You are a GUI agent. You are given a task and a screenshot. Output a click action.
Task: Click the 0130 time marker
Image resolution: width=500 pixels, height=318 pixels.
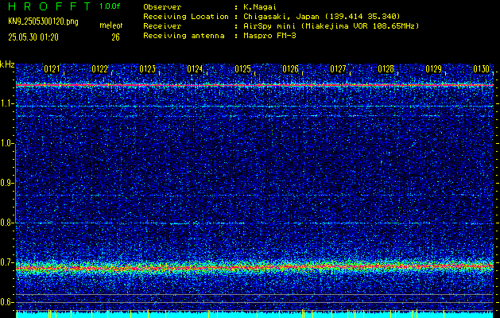(482, 69)
